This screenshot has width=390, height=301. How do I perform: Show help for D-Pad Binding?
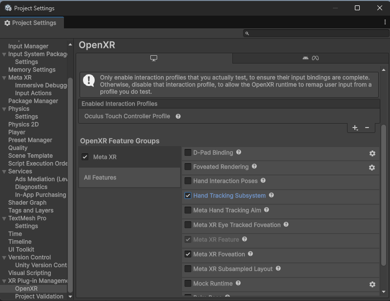click(239, 152)
